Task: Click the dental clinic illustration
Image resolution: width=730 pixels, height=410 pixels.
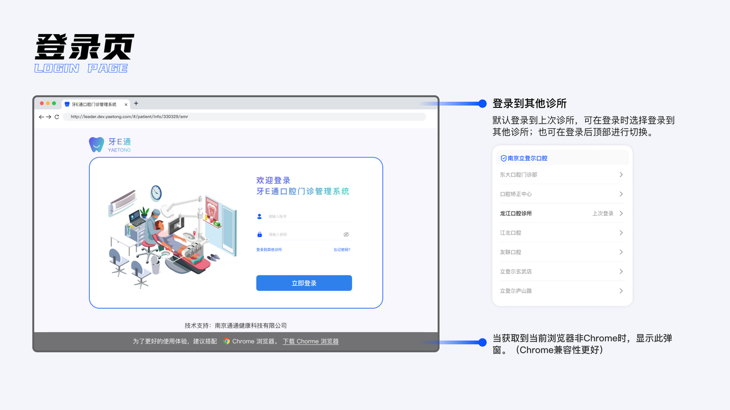Action: pyautogui.click(x=173, y=237)
